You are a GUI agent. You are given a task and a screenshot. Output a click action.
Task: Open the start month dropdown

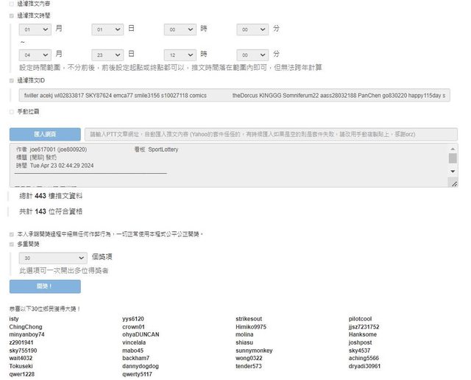pyautogui.click(x=35, y=29)
